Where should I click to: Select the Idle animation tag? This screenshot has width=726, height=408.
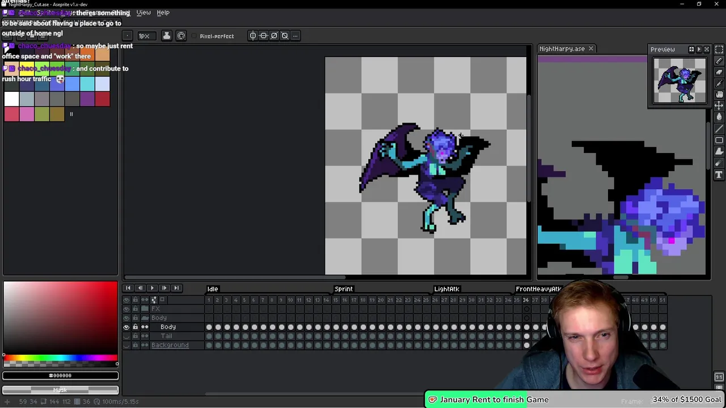(x=213, y=289)
